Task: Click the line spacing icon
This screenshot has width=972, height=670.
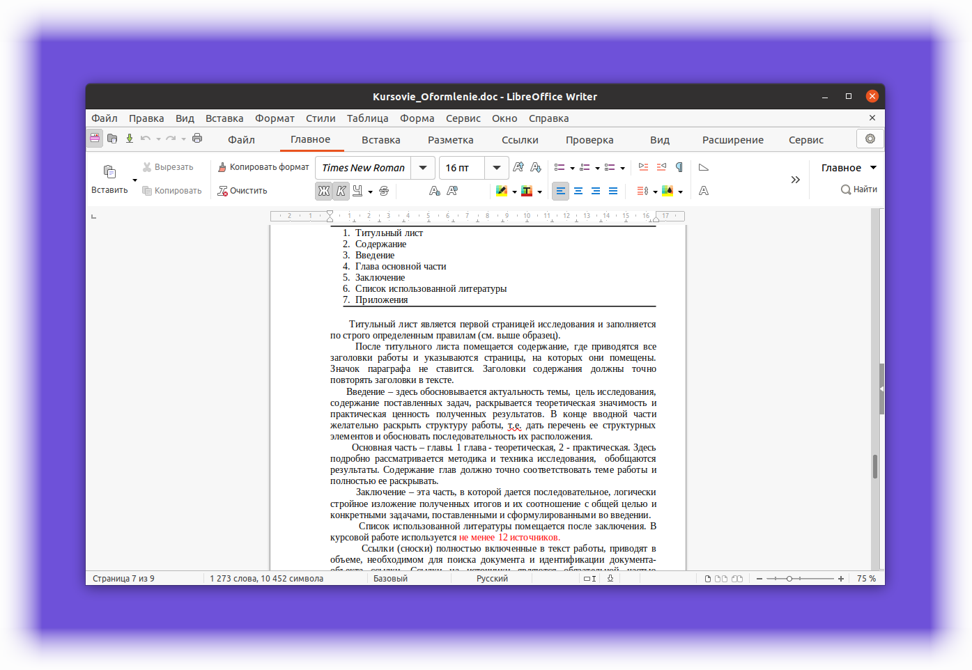Action: point(642,191)
